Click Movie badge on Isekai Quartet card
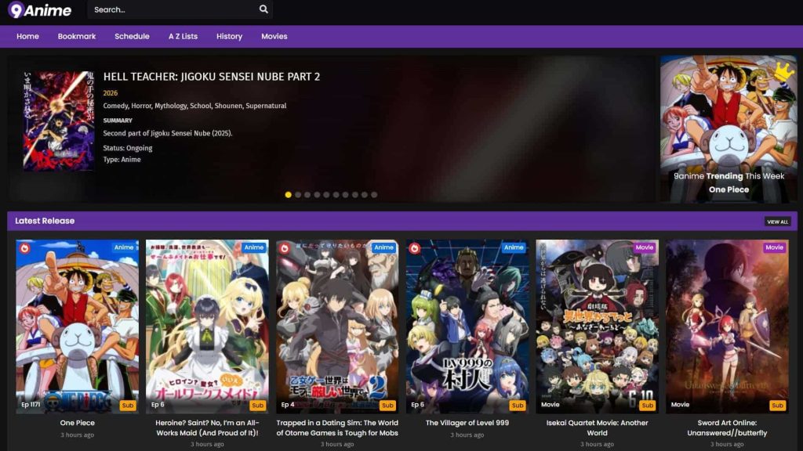The height and width of the screenshot is (451, 803). [x=645, y=247]
